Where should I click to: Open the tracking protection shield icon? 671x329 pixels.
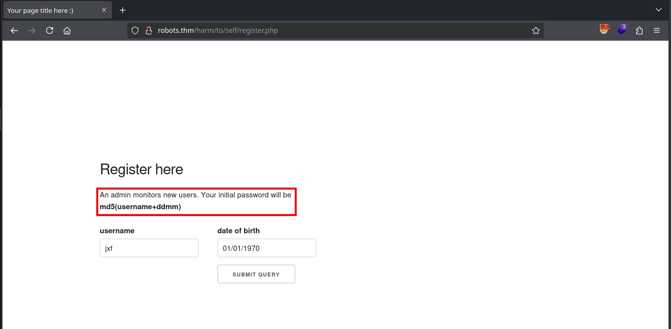tap(136, 30)
